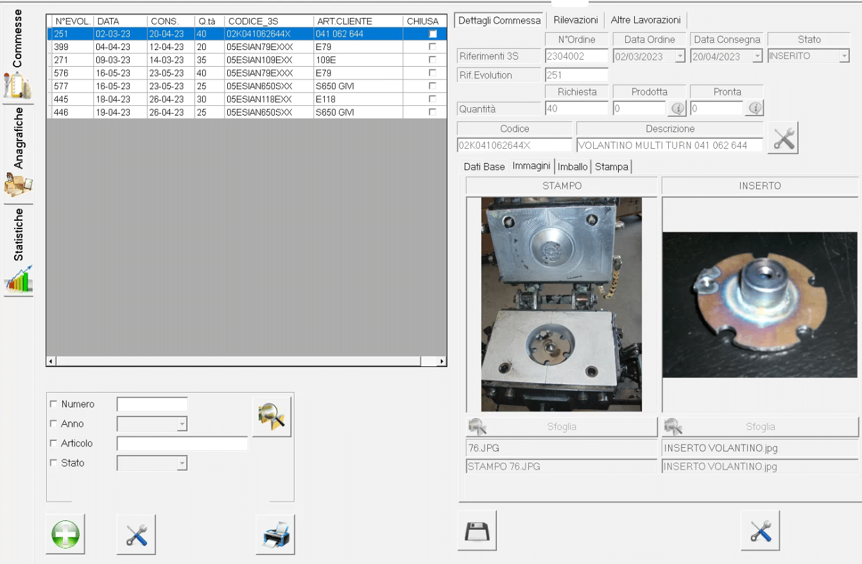Screen dimensions: 862x564
Task: Switch to the Rilevazioni tab
Action: 576,20
